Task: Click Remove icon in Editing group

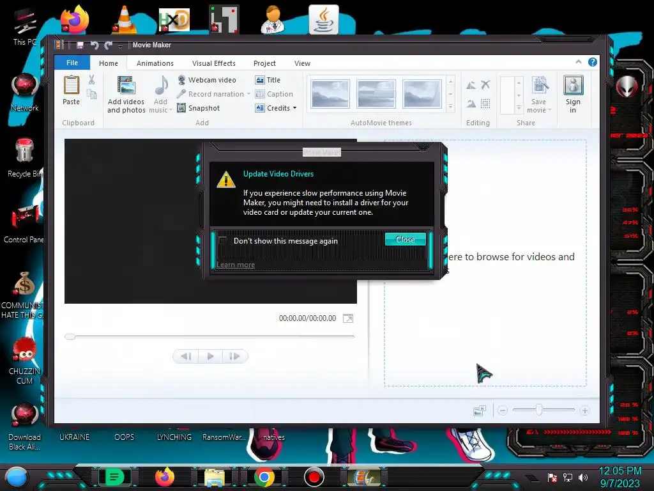Action: (x=485, y=85)
